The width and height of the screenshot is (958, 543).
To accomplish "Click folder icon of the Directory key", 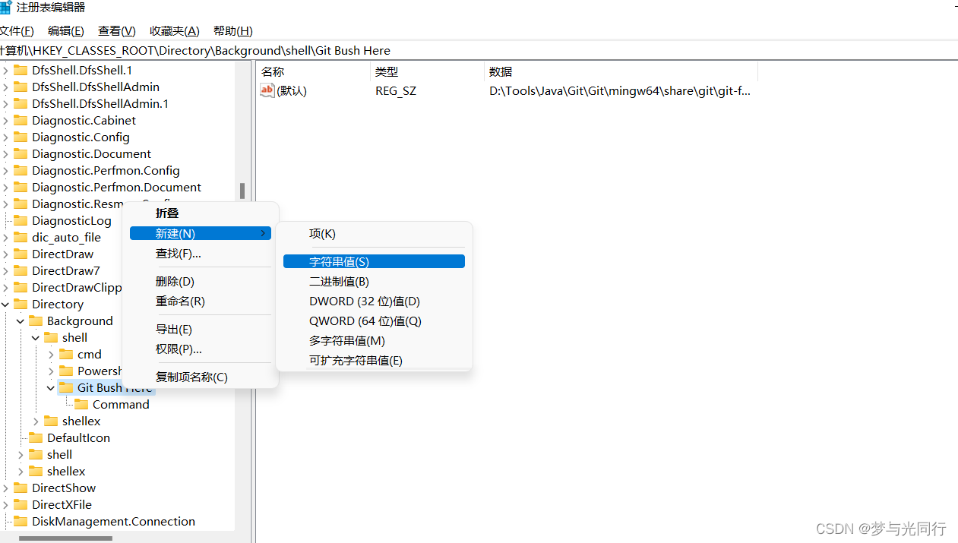I will click(21, 304).
